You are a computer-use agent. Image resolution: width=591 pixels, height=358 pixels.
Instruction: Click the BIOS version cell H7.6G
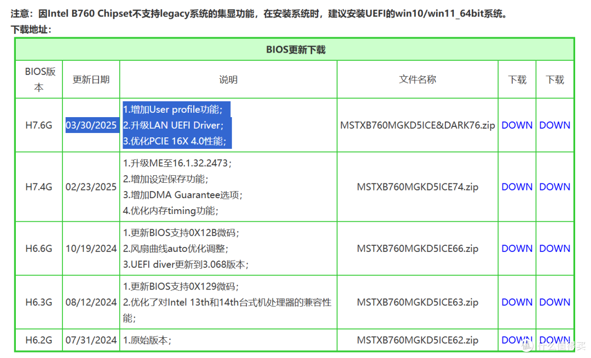click(39, 125)
